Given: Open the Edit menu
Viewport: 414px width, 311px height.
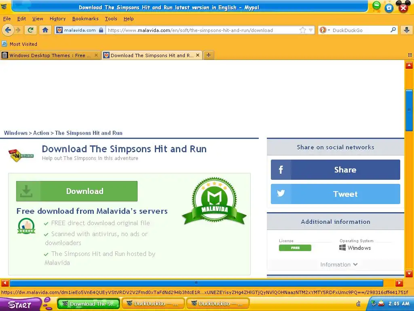Looking at the screenshot, I should [x=22, y=19].
